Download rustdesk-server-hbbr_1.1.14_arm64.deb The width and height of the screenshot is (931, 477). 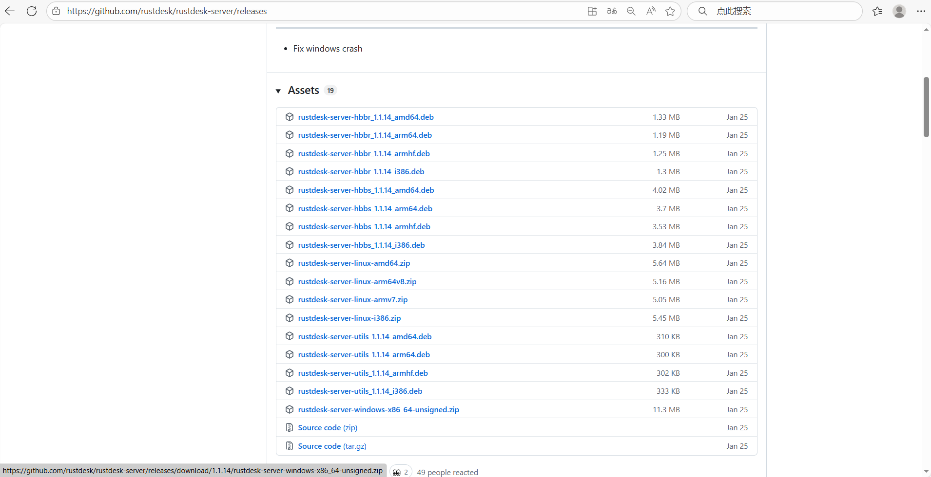[x=365, y=135]
